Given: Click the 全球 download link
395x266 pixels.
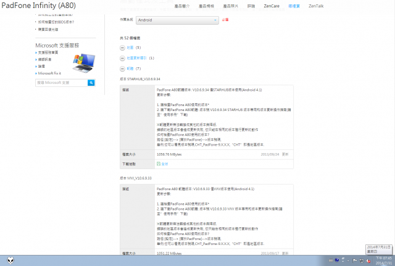Looking at the screenshot, I should tap(165, 164).
